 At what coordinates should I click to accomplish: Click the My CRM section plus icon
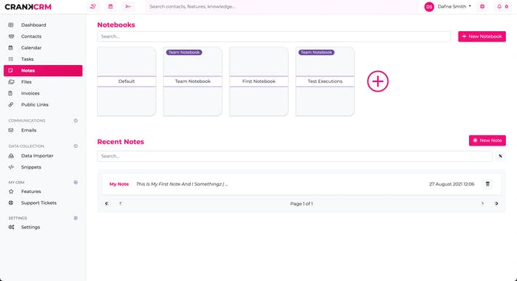pos(75,182)
